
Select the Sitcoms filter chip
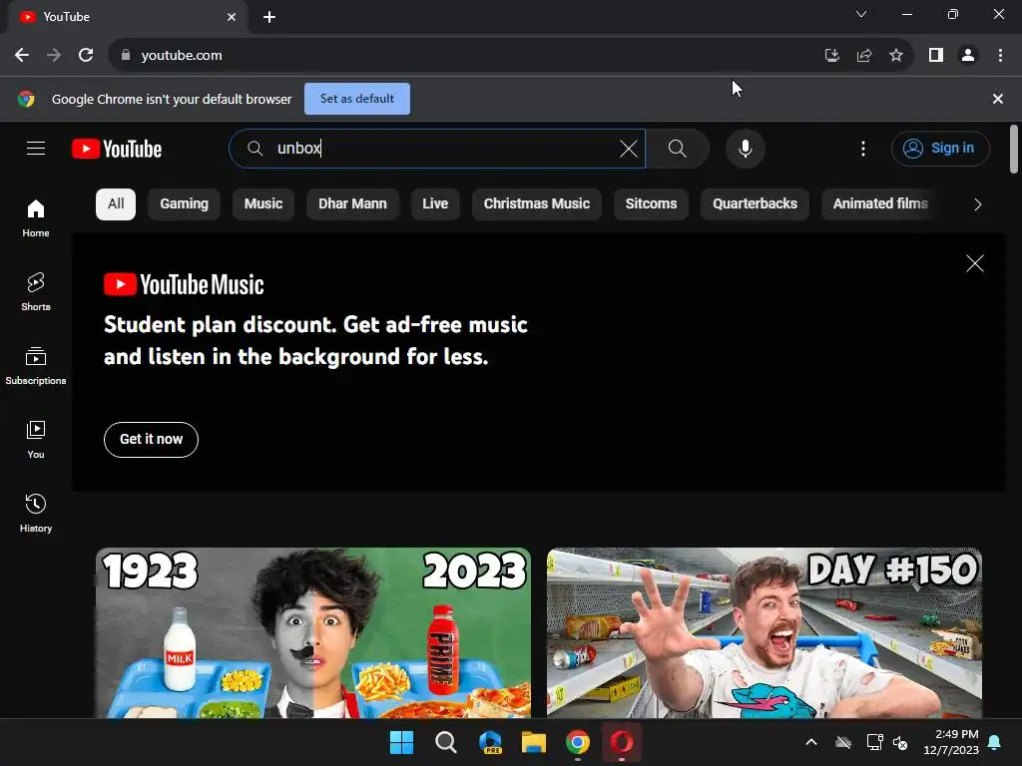(x=651, y=203)
